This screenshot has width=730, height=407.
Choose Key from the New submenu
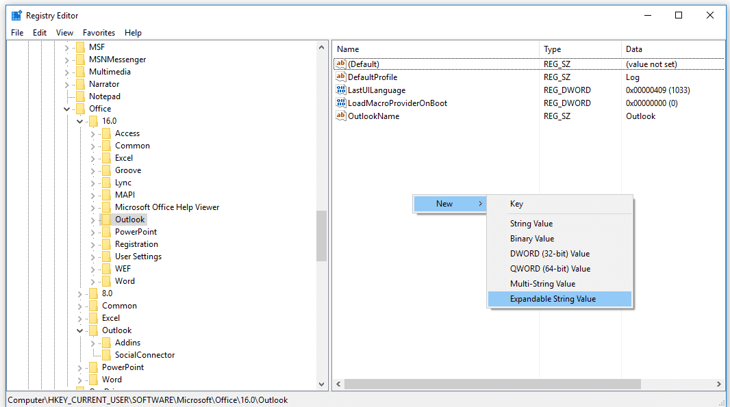[559, 204]
